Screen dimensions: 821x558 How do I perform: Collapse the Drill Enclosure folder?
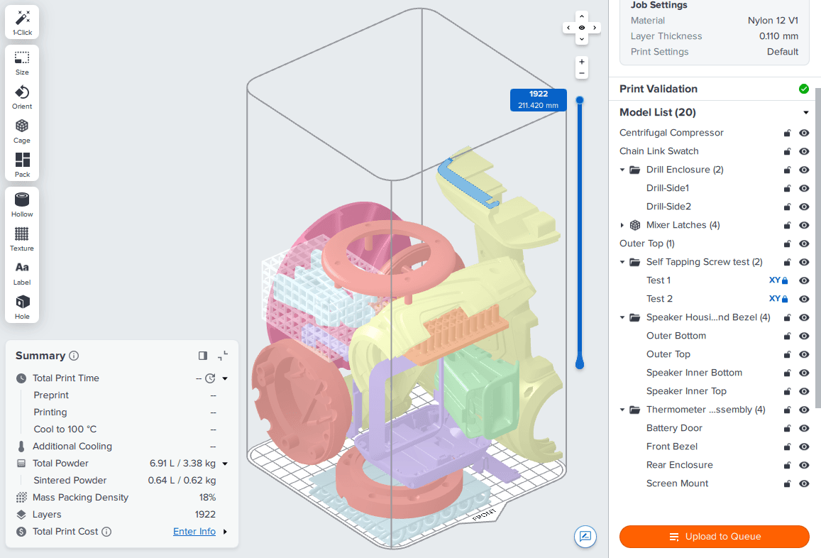tap(622, 170)
